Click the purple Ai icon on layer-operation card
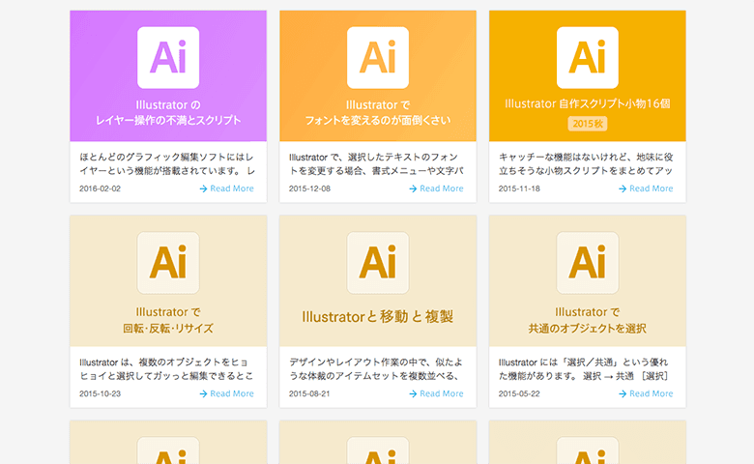The image size is (754, 464). click(x=168, y=58)
